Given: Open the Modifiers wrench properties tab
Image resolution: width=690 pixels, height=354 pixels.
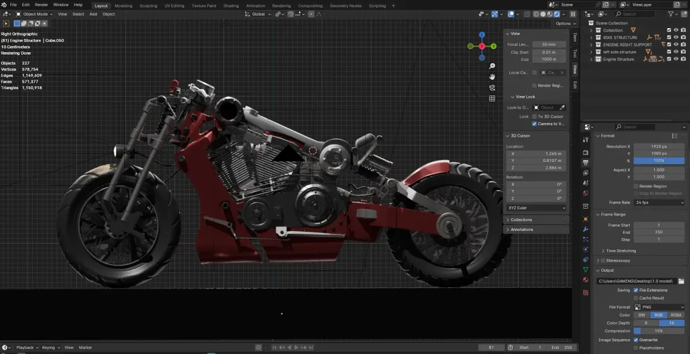Looking at the screenshot, I should pyautogui.click(x=585, y=229).
